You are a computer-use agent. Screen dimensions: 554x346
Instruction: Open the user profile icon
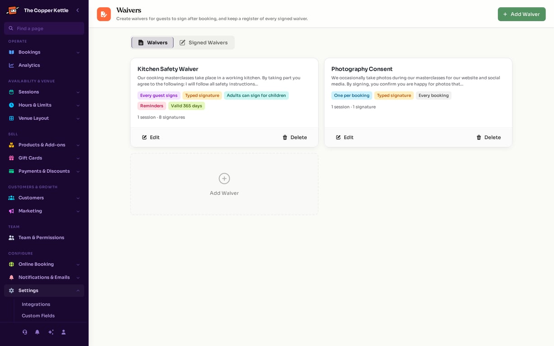click(64, 332)
